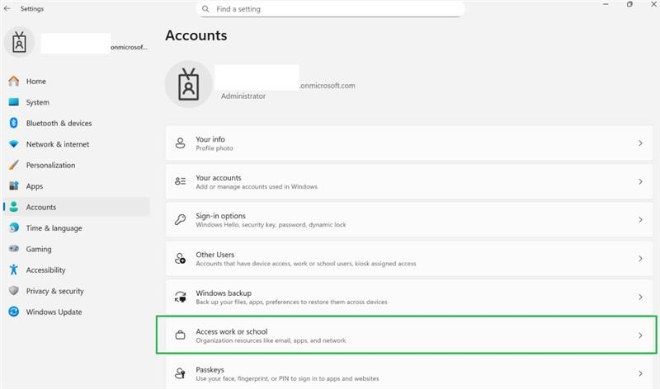This screenshot has width=660, height=389.
Task: Open the Other Users title text
Action: coord(214,255)
